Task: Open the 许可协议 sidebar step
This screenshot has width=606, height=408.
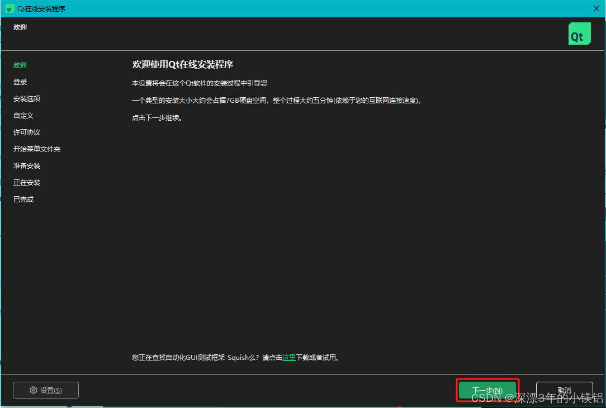Action: (x=27, y=132)
